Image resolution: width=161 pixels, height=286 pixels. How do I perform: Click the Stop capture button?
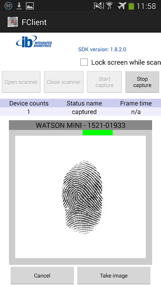click(142, 82)
